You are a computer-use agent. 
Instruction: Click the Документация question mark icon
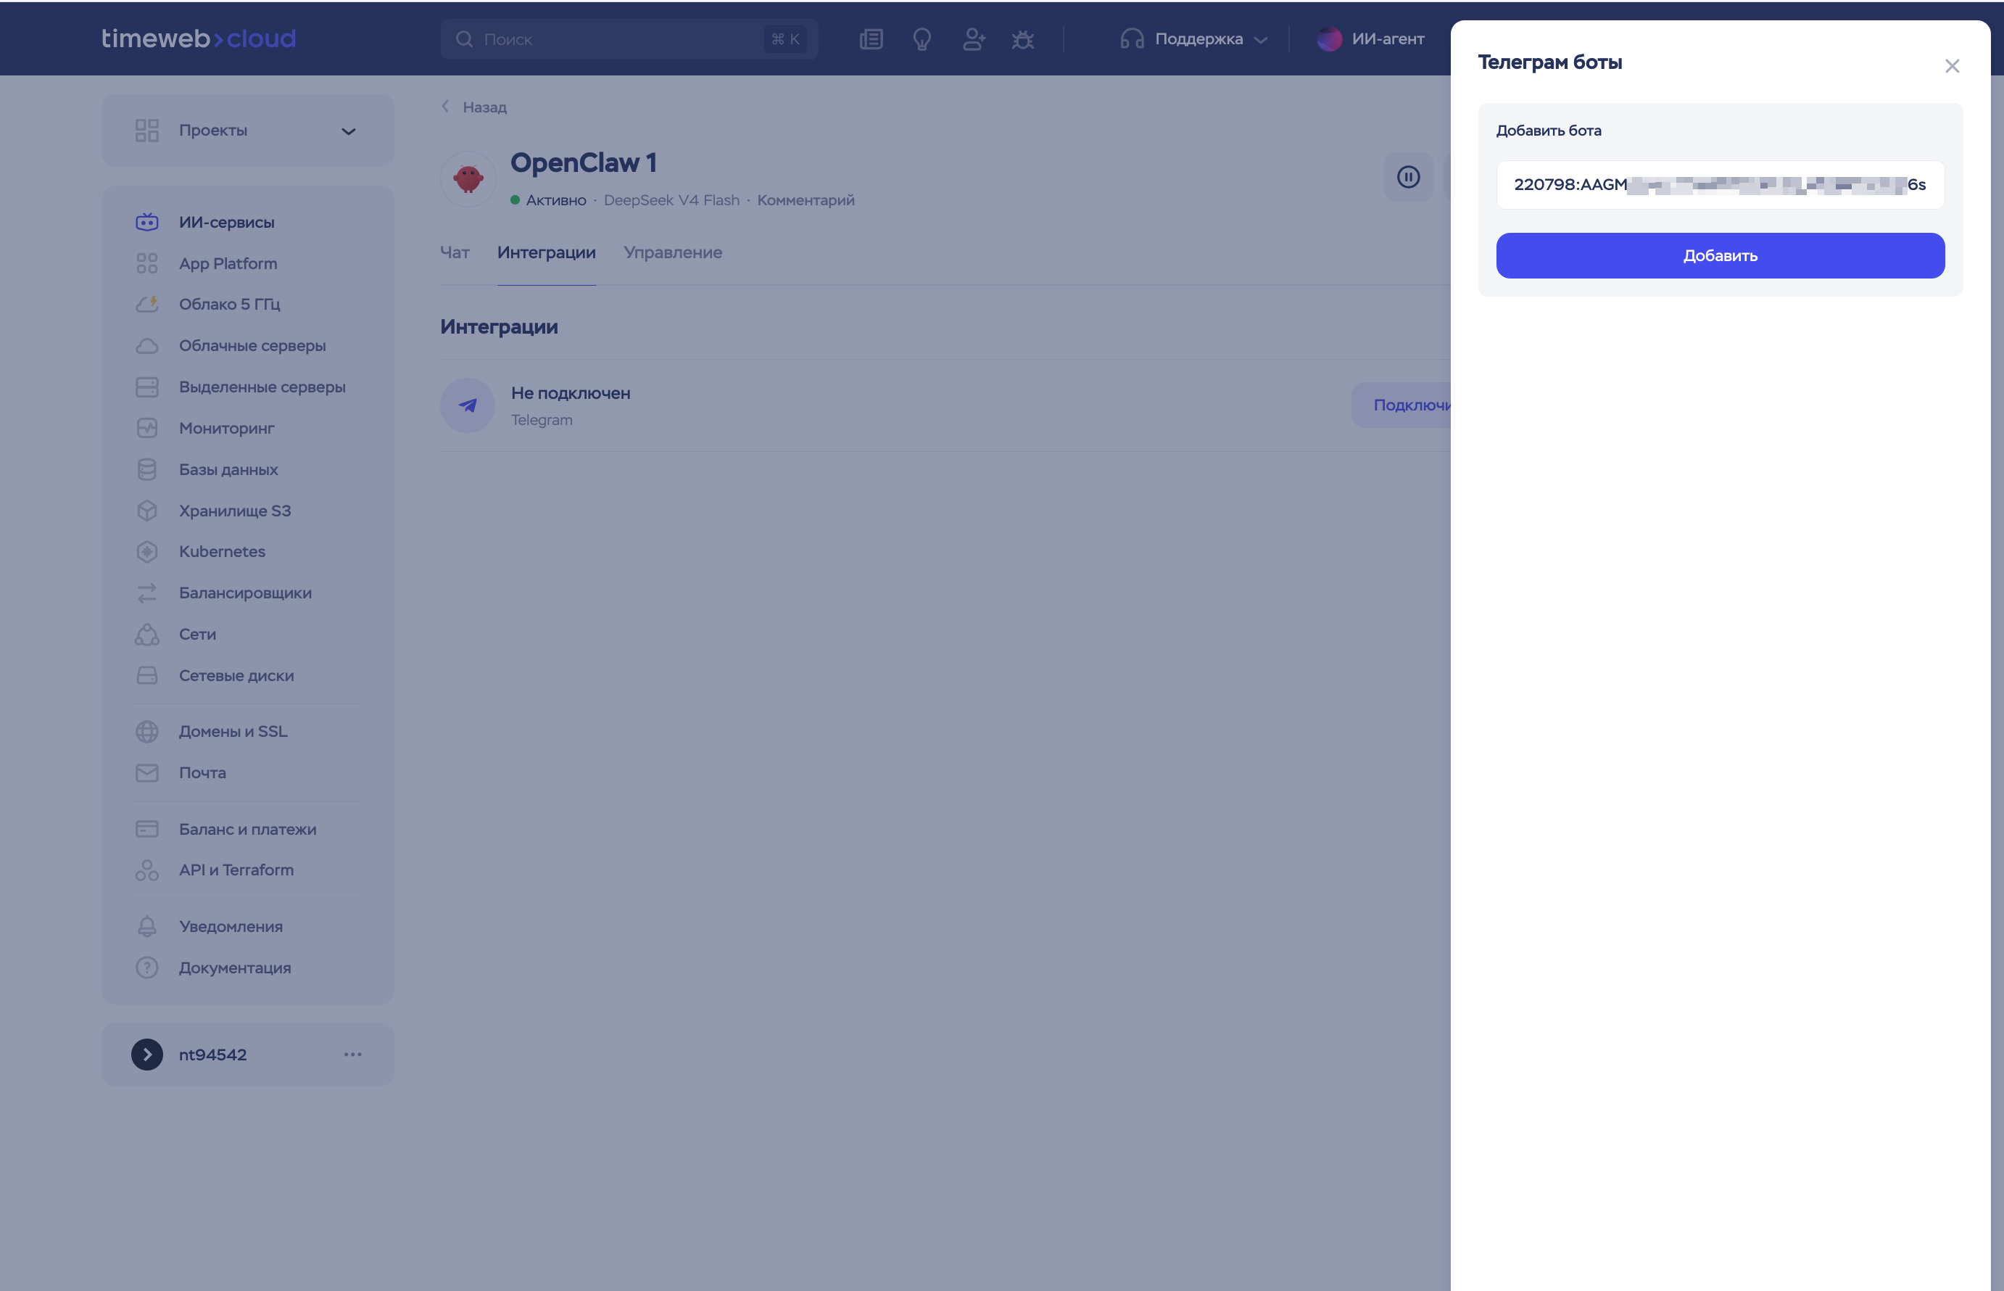pos(147,968)
